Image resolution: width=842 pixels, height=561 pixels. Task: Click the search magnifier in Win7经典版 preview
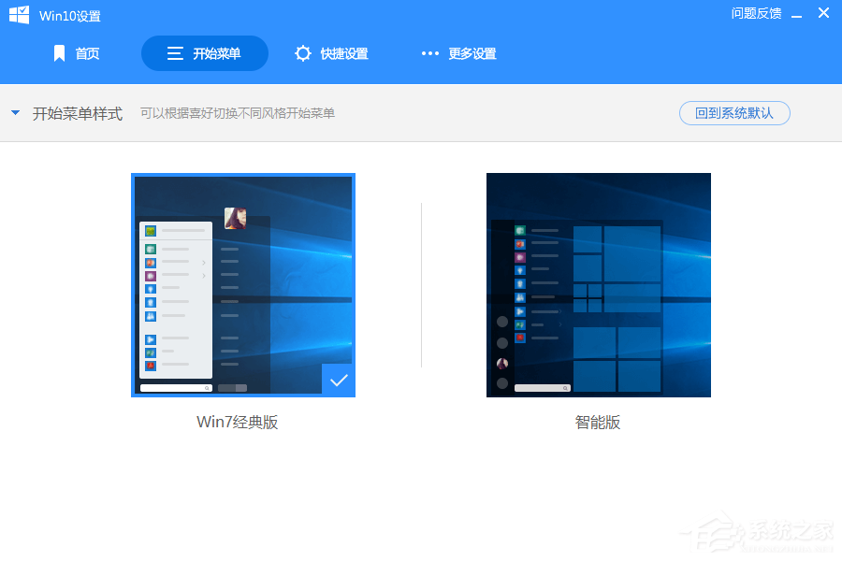click(206, 386)
